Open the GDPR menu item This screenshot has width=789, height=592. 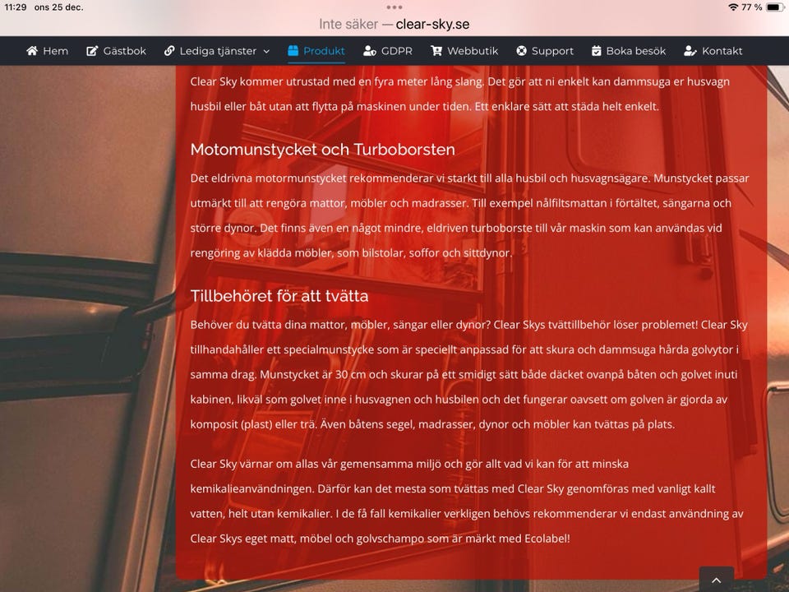[x=388, y=51]
